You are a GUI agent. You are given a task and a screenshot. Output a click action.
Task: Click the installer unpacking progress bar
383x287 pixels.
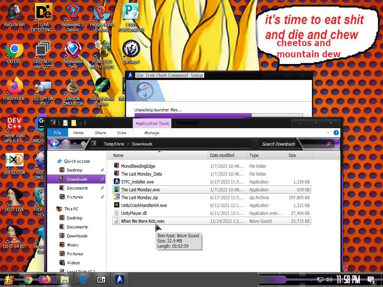click(218, 115)
